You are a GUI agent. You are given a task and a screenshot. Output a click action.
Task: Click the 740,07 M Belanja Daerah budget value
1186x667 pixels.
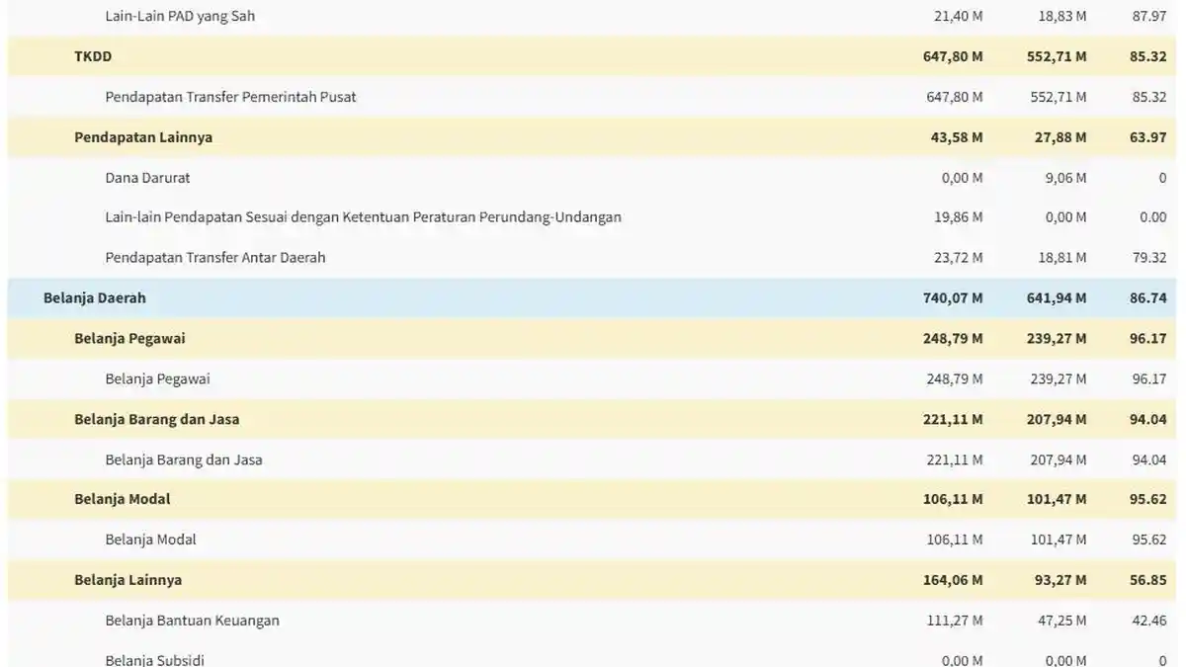tap(953, 297)
